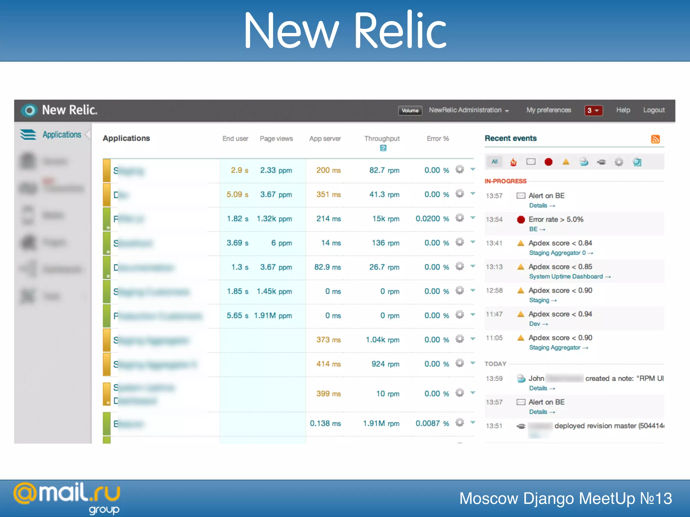Open settings gear for 5.65 s row
The width and height of the screenshot is (690, 517).
coord(460,315)
